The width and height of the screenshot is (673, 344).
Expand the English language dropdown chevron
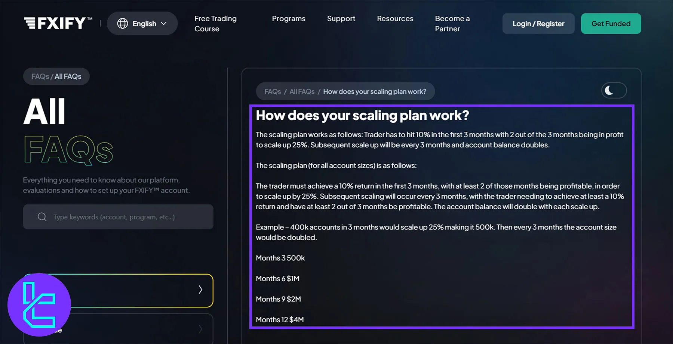click(x=164, y=24)
